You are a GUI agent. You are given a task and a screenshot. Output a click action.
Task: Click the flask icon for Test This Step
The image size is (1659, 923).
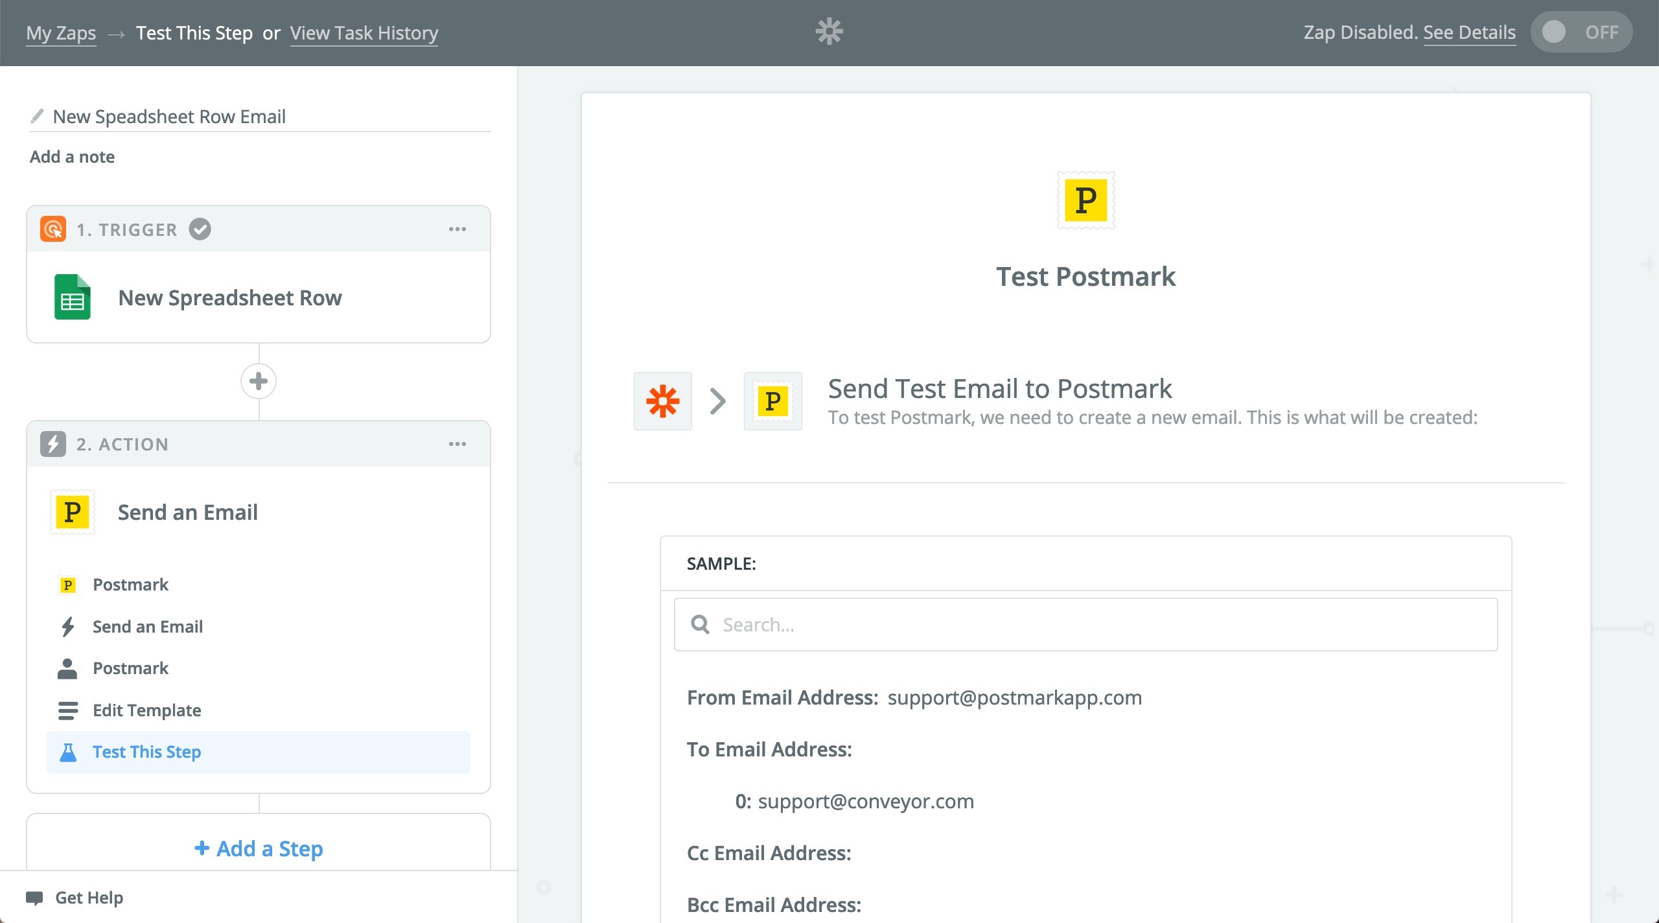pos(67,752)
